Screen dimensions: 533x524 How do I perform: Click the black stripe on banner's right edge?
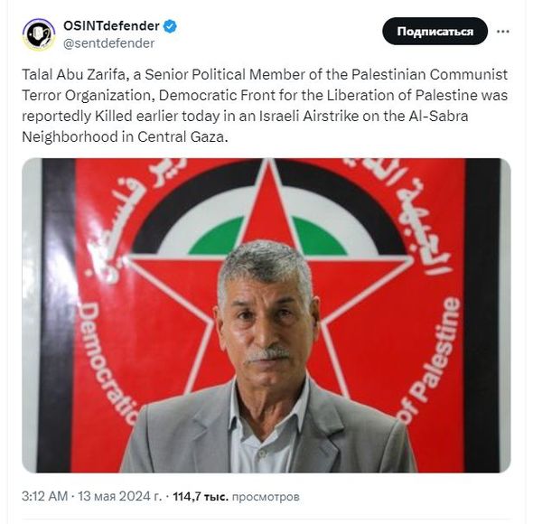482,315
